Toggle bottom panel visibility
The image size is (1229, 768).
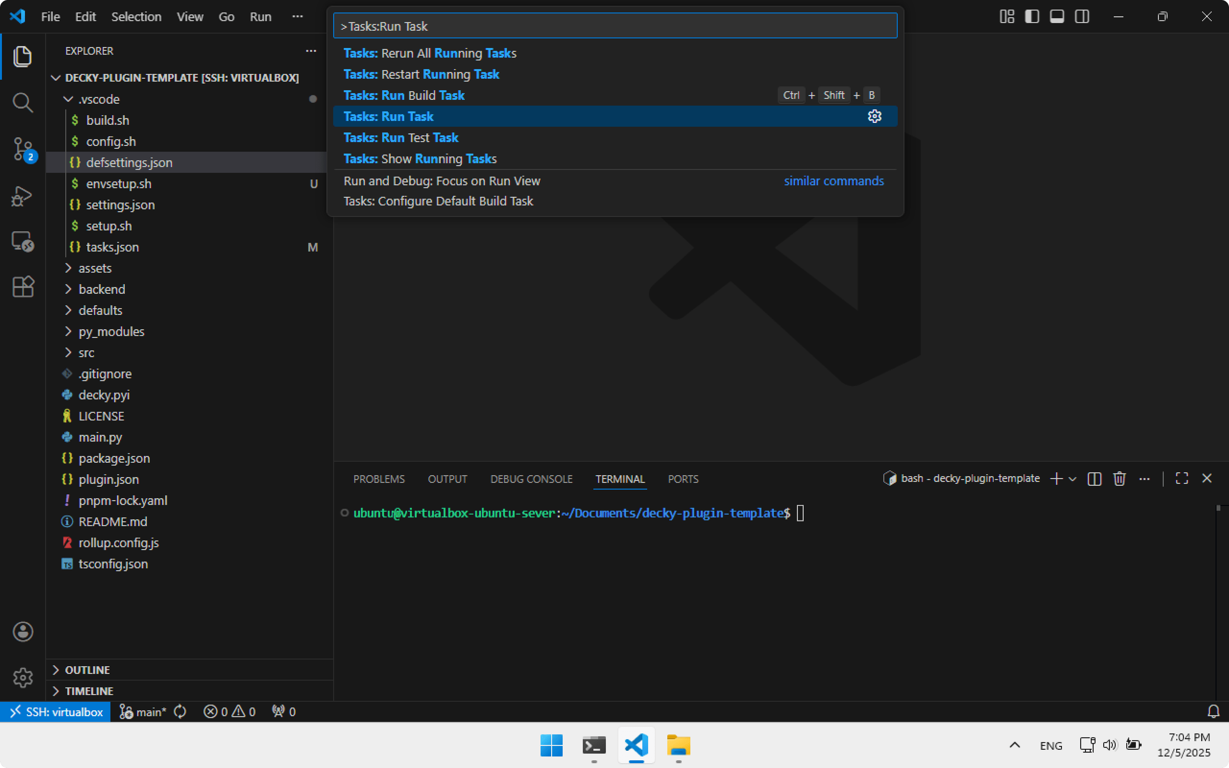[x=1057, y=17]
